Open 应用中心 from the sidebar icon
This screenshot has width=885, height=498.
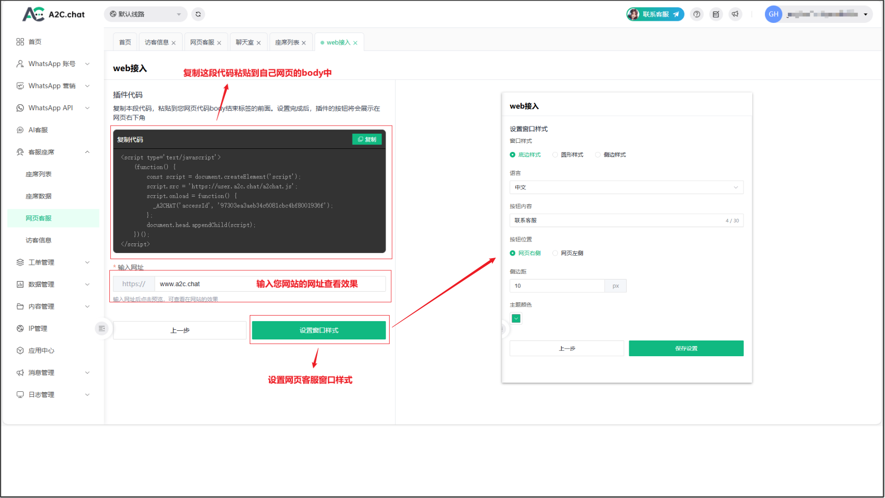pyautogui.click(x=20, y=351)
